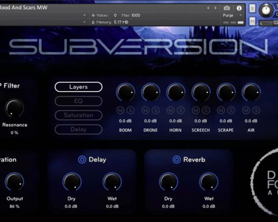Go to next preset with right arrow
Screen dimensions: 278x222
tap(215, 8)
